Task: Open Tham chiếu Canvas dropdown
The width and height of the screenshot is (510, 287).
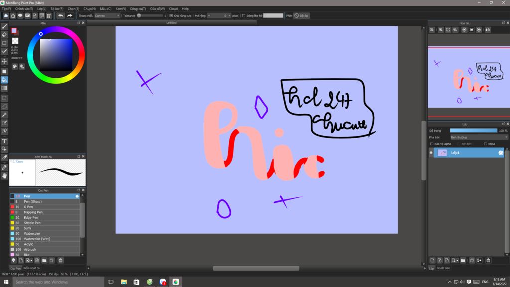Action: pos(107,15)
